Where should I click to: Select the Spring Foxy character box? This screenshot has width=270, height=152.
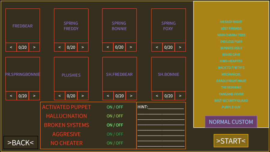169,26
